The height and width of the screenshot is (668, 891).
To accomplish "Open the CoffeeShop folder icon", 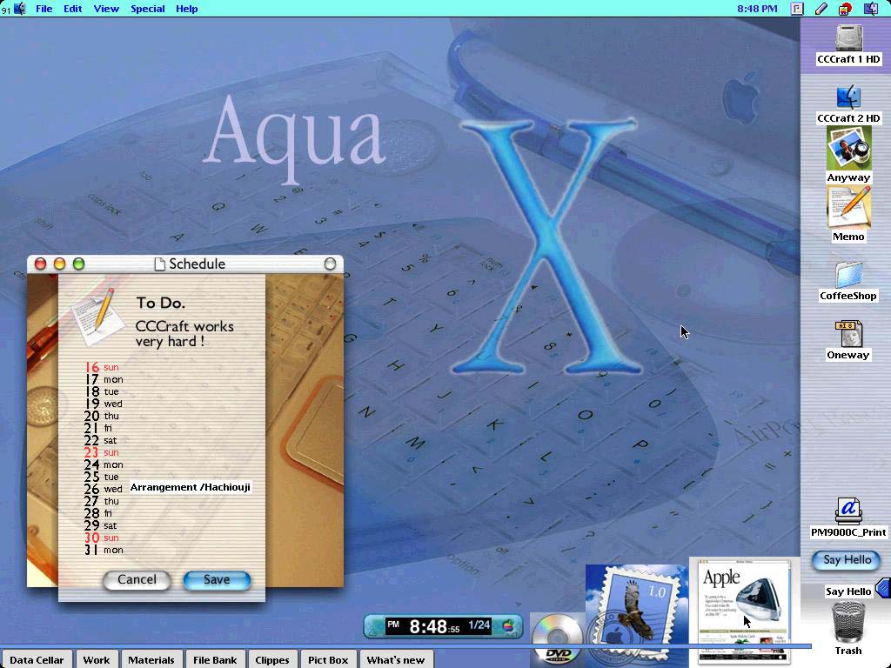I will [x=848, y=275].
